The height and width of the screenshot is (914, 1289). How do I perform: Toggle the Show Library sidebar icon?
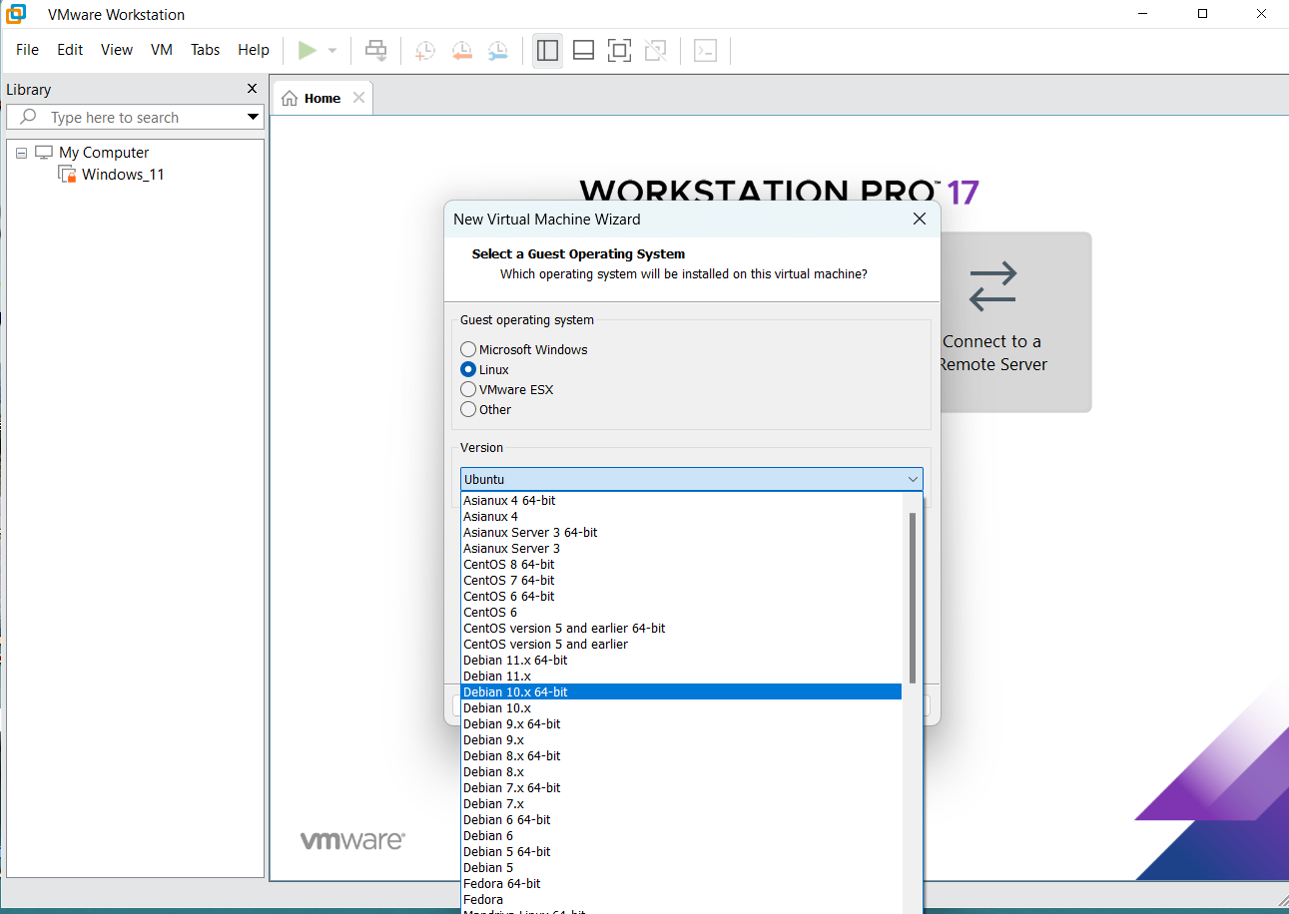pos(547,50)
